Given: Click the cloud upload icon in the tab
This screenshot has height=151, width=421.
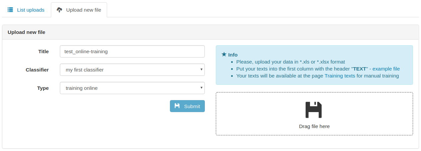Looking at the screenshot, I should [59, 10].
